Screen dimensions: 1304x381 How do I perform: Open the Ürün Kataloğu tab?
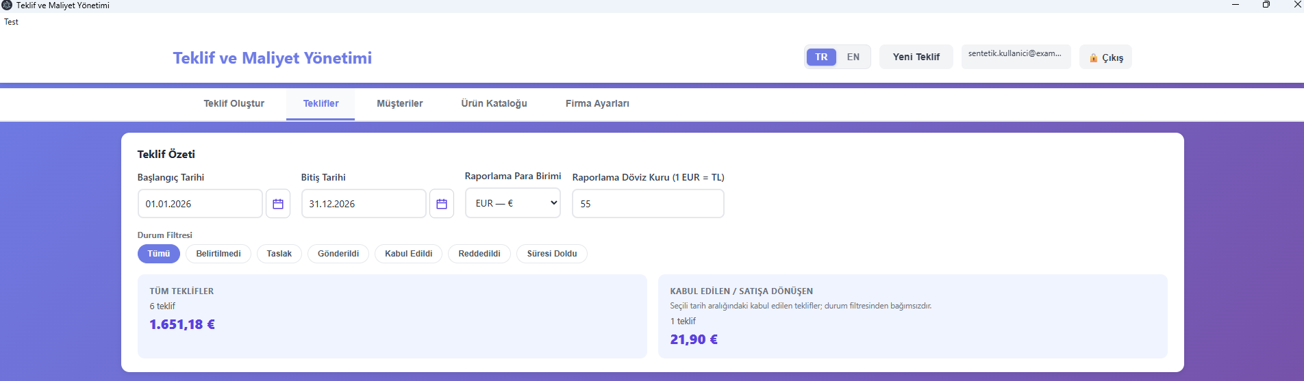pos(494,104)
